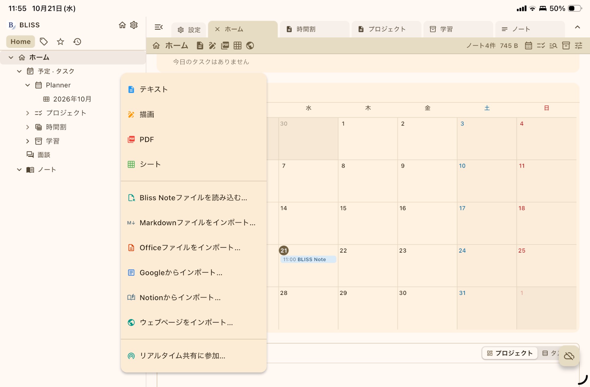Switch to the プロジェクト tab
This screenshot has height=387, width=590.
(x=386, y=29)
